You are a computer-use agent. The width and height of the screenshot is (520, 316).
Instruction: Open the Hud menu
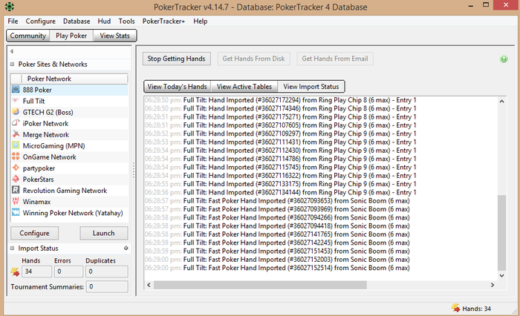click(x=104, y=22)
